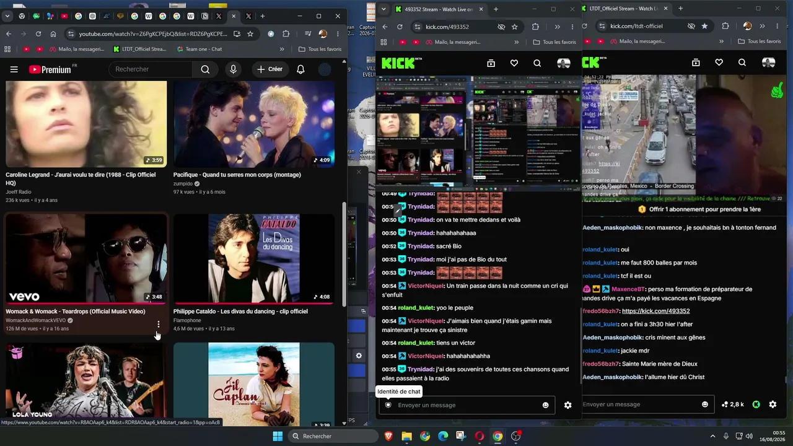Open the Kick 493352 window browse icon
Image resolution: width=793 pixels, height=446 pixels.
click(491, 63)
